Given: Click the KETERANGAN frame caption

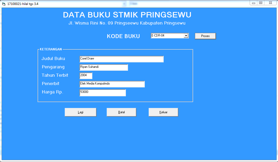Looking at the screenshot, I should tap(51, 49).
